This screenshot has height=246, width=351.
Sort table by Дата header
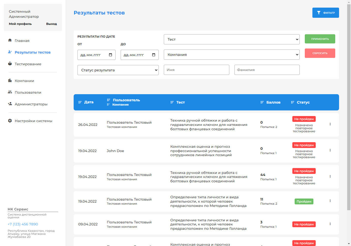click(x=89, y=102)
